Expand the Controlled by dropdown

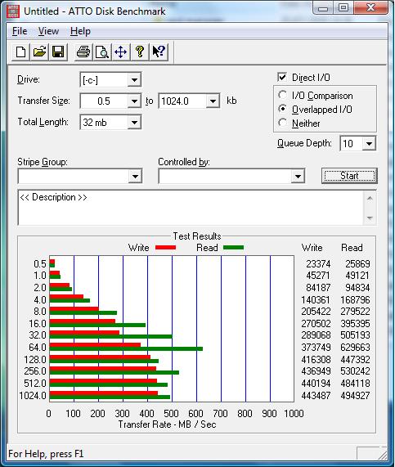coord(298,177)
